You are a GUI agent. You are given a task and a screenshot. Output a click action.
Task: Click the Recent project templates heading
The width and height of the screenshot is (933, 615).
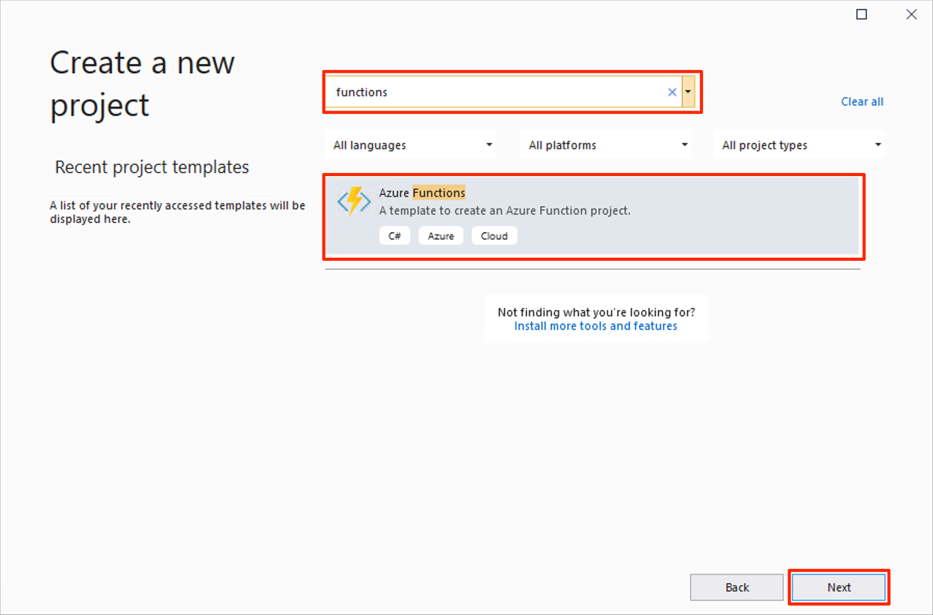pos(152,167)
